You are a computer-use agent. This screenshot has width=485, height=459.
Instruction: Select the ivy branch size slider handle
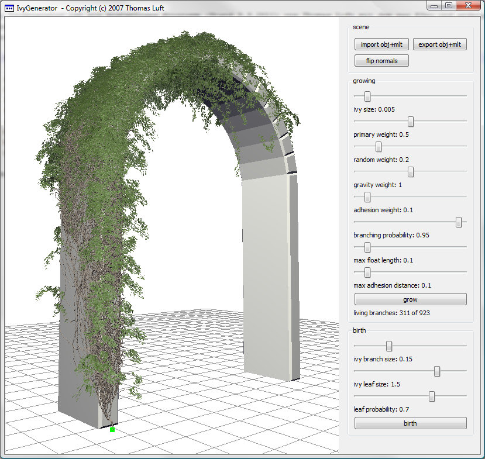[389, 346]
